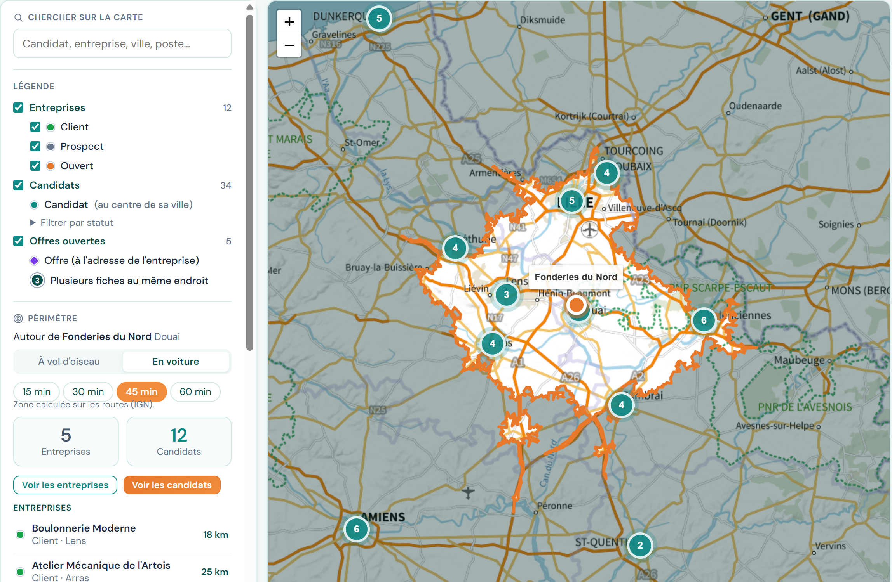Choose the 30 min travel time

click(x=88, y=392)
